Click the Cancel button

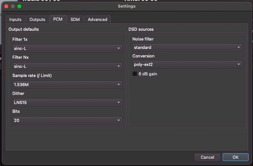click(208, 157)
